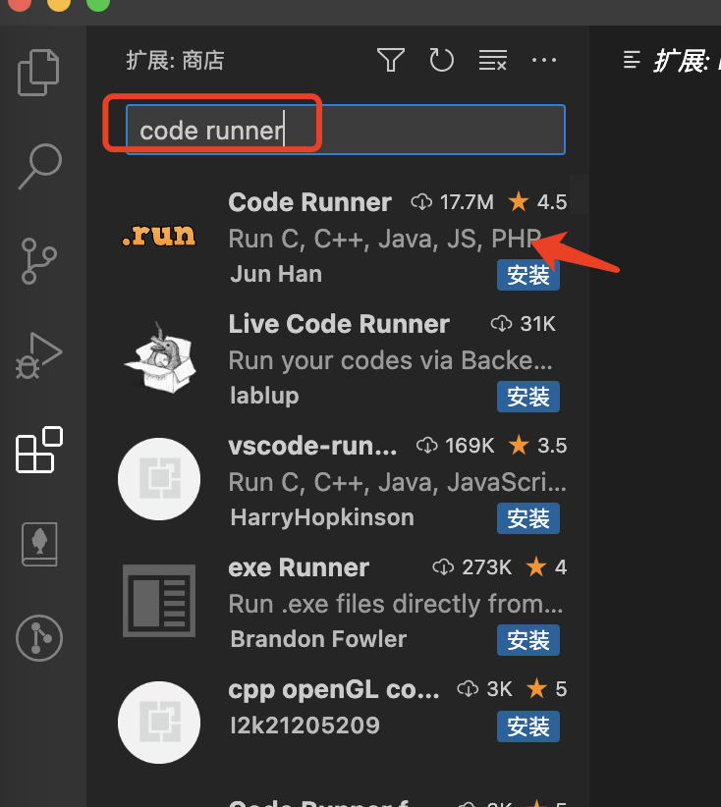721x807 pixels.
Task: Select the Extensions view icon
Action: point(40,450)
